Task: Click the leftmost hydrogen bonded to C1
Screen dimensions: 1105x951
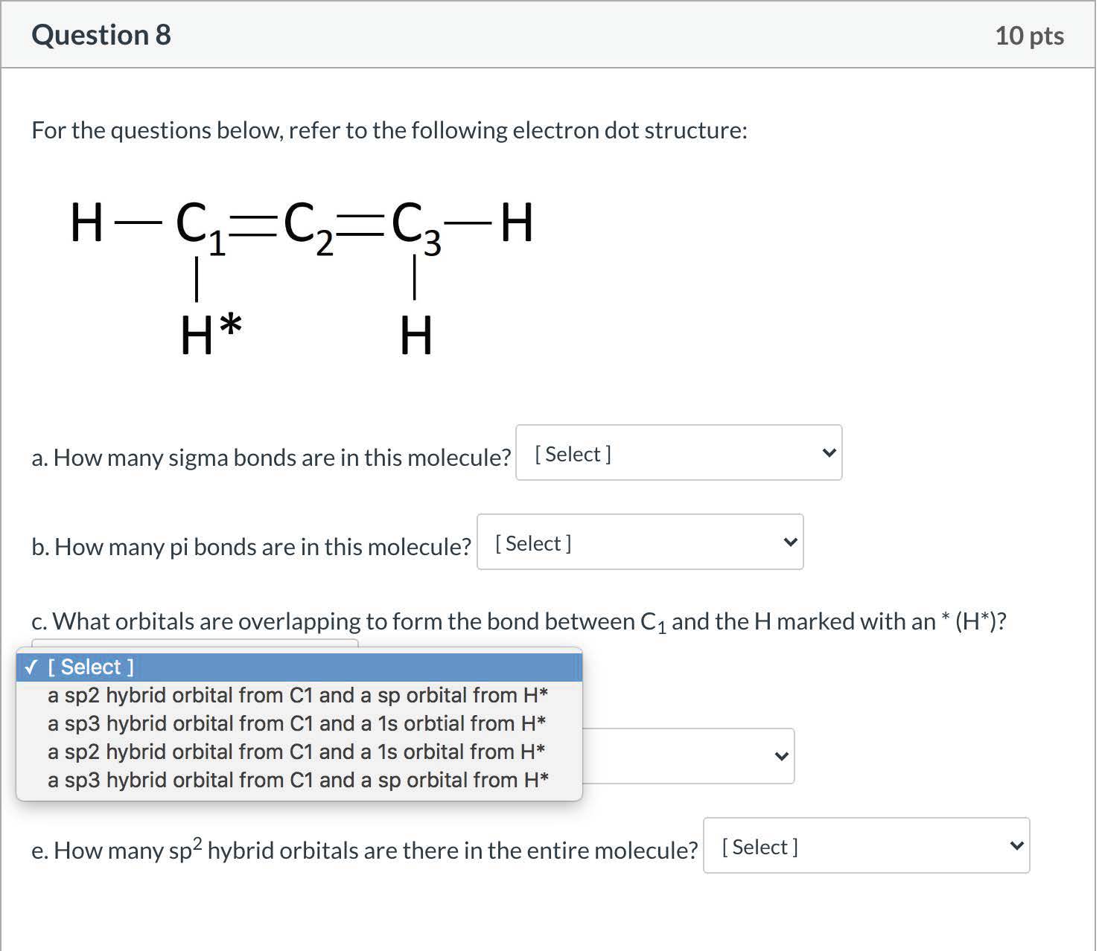Action: [x=86, y=222]
